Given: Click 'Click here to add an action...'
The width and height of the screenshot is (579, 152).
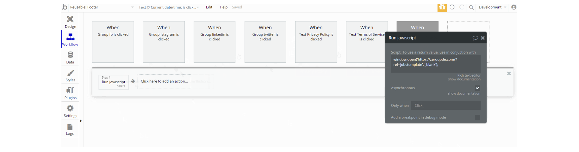Looking at the screenshot, I should click(x=164, y=81).
